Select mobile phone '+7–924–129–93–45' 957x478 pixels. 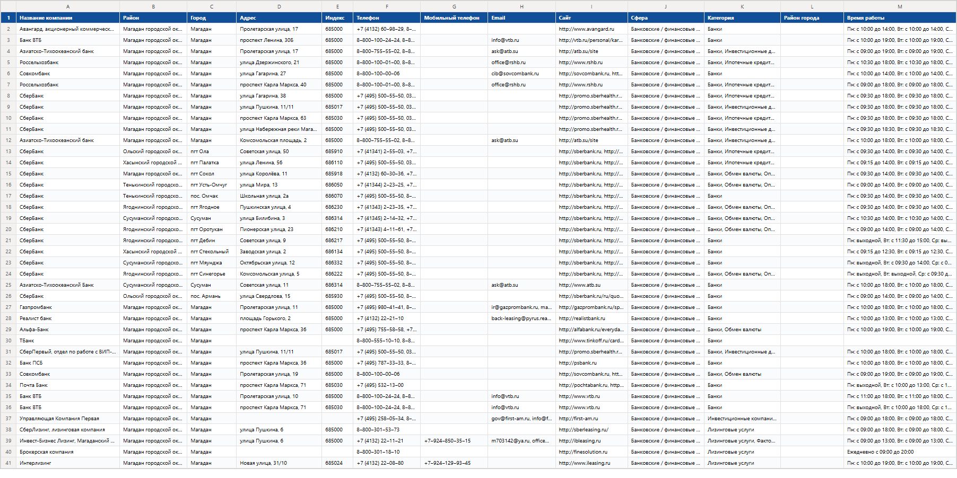[x=454, y=463]
